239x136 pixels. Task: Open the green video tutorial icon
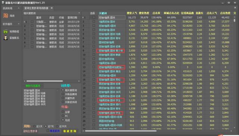[x=6, y=32]
